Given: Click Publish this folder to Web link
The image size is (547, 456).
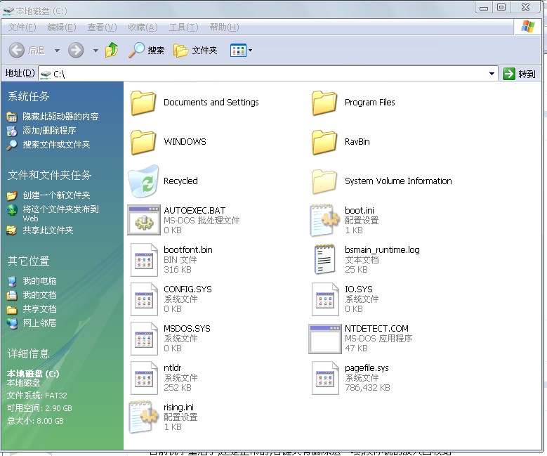Looking at the screenshot, I should [60, 213].
